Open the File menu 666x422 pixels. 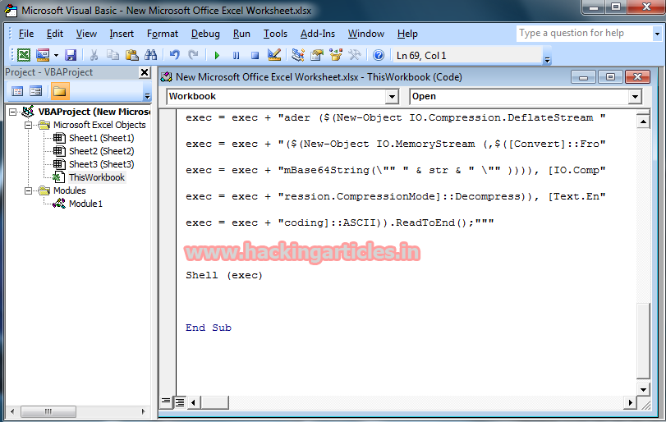(x=26, y=34)
